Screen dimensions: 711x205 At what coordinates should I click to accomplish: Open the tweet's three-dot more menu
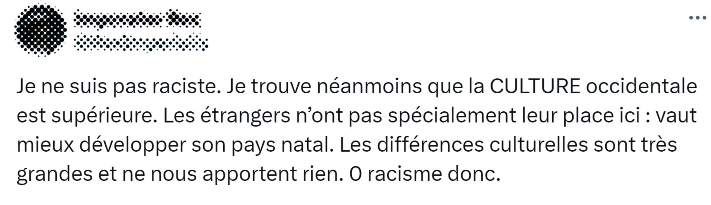[697, 18]
